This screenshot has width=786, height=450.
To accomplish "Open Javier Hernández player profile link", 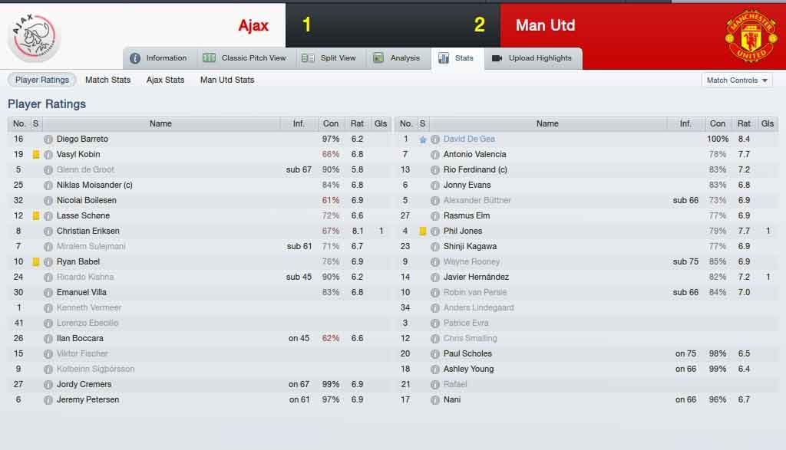I will click(x=476, y=278).
